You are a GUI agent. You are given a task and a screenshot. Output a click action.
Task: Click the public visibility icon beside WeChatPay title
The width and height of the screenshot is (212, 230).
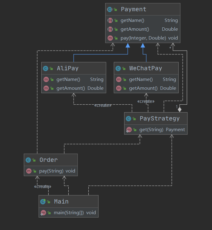click(124, 68)
